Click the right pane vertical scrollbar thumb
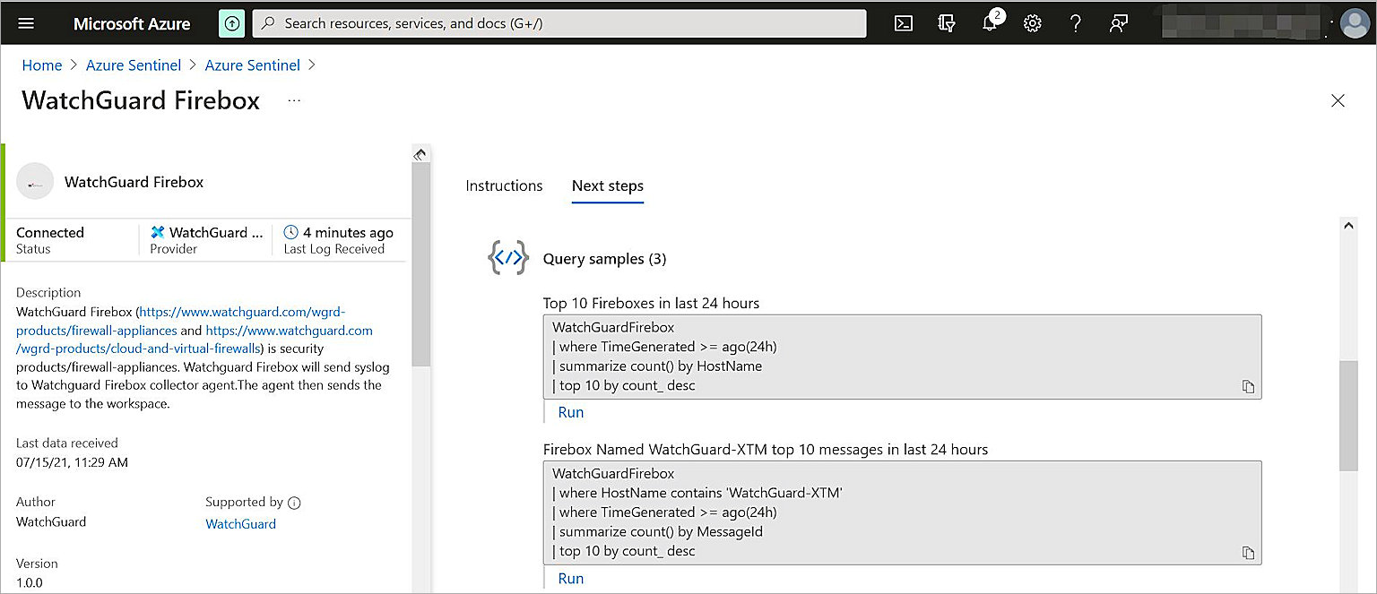 point(1348,415)
